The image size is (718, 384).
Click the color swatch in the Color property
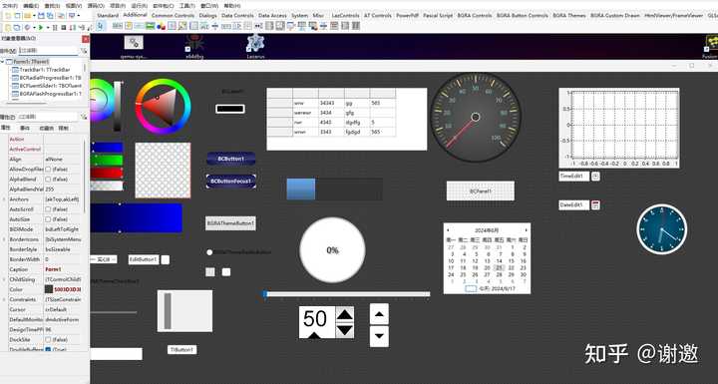click(49, 289)
